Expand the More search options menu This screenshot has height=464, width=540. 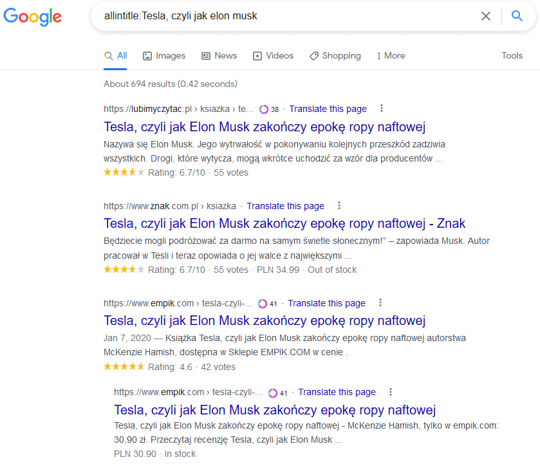(x=391, y=56)
